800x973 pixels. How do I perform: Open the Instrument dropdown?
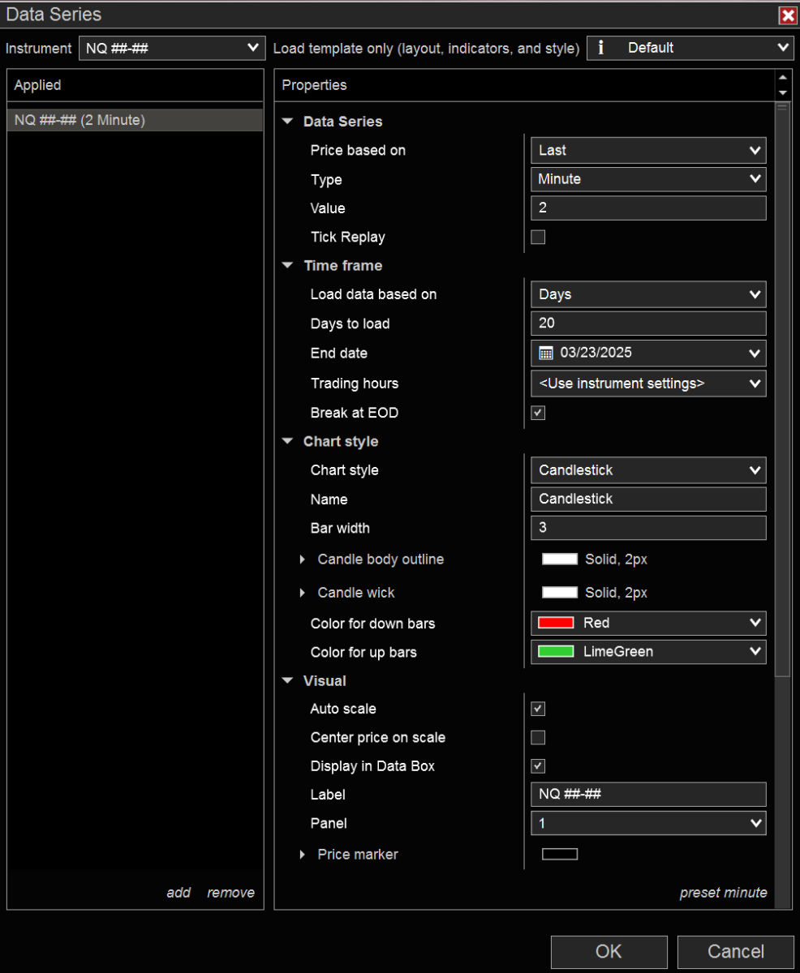(172, 49)
